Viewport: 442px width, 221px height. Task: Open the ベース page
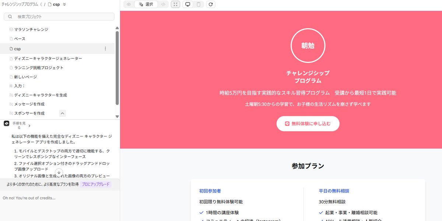pos(20,39)
